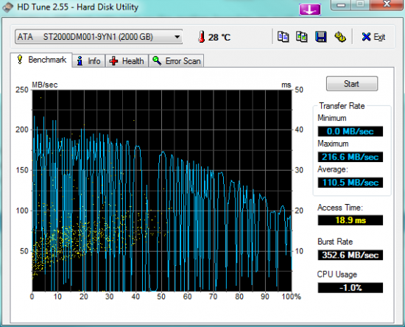
Task: Click the benchmark transfer rate graph
Action: pos(162,191)
